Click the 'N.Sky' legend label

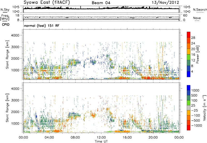(5, 10)
